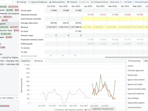
Task: Toggle Ignore actual sales for Oct 2022
Action: click(51, 56)
